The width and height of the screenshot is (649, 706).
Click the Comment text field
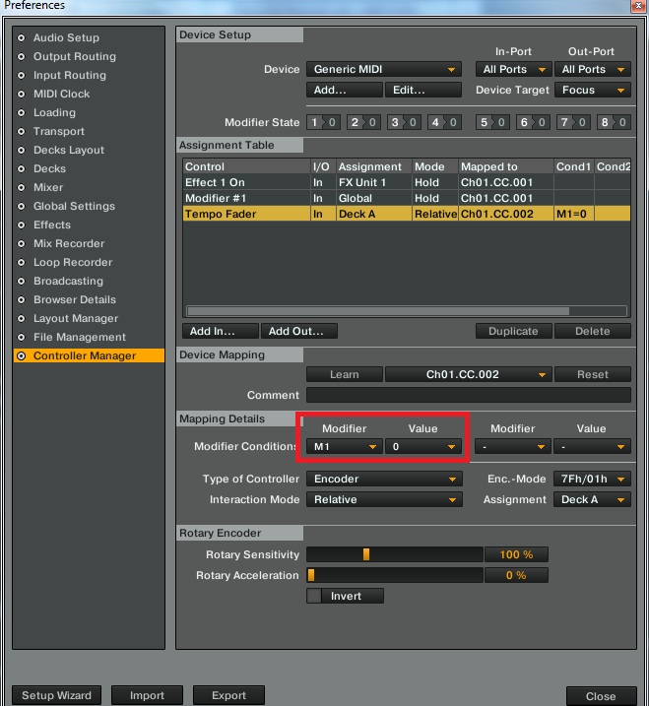469,395
